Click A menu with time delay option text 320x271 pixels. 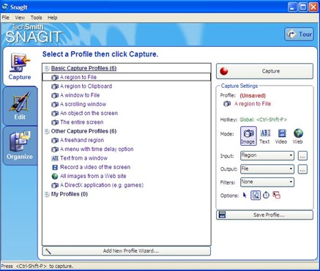tap(97, 149)
